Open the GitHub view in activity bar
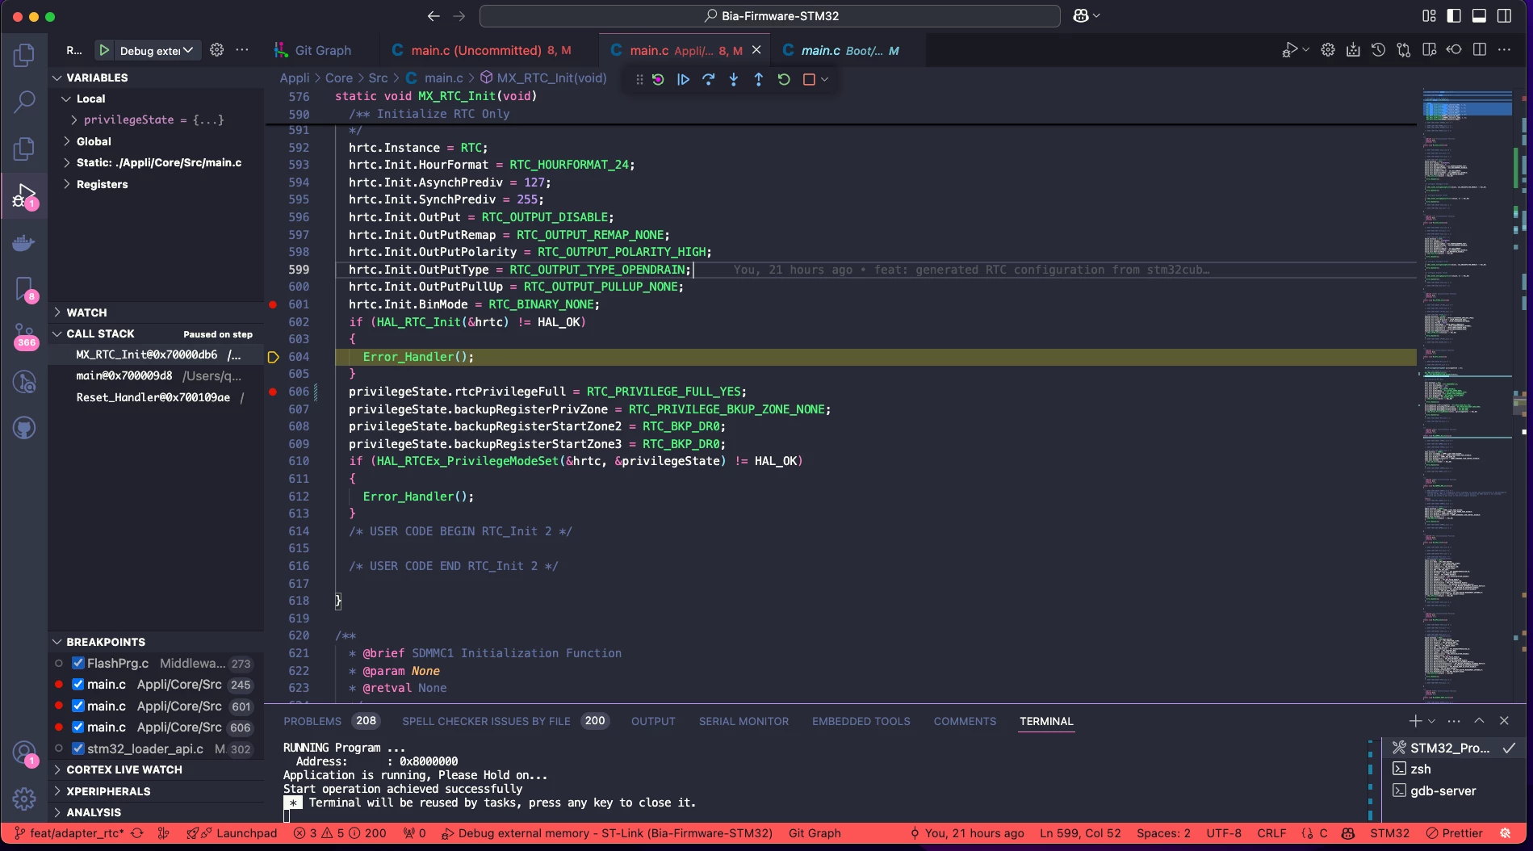This screenshot has height=851, width=1533. pos(24,427)
